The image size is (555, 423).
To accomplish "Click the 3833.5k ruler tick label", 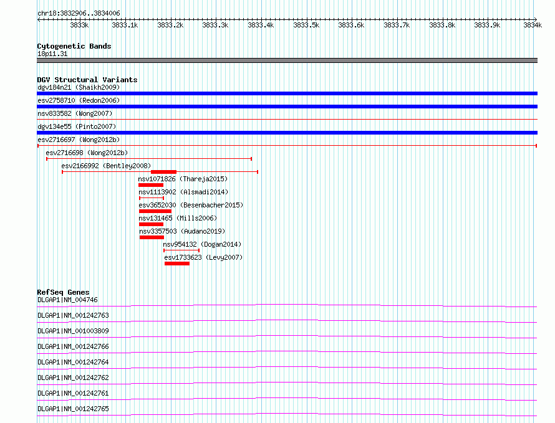I will (306, 25).
